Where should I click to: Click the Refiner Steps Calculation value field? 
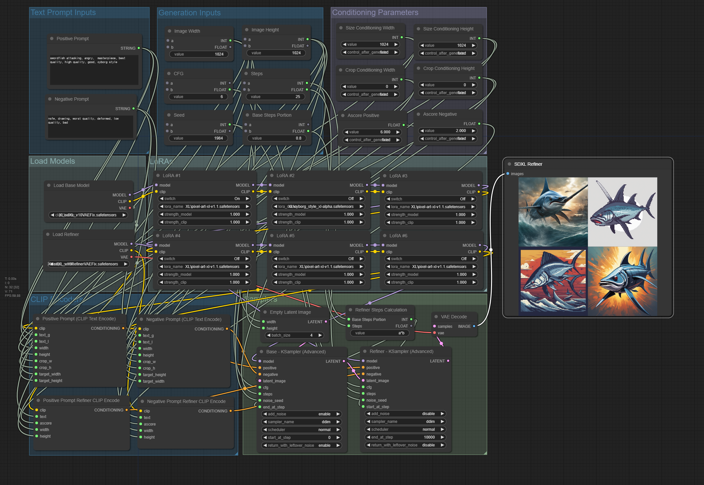point(379,333)
